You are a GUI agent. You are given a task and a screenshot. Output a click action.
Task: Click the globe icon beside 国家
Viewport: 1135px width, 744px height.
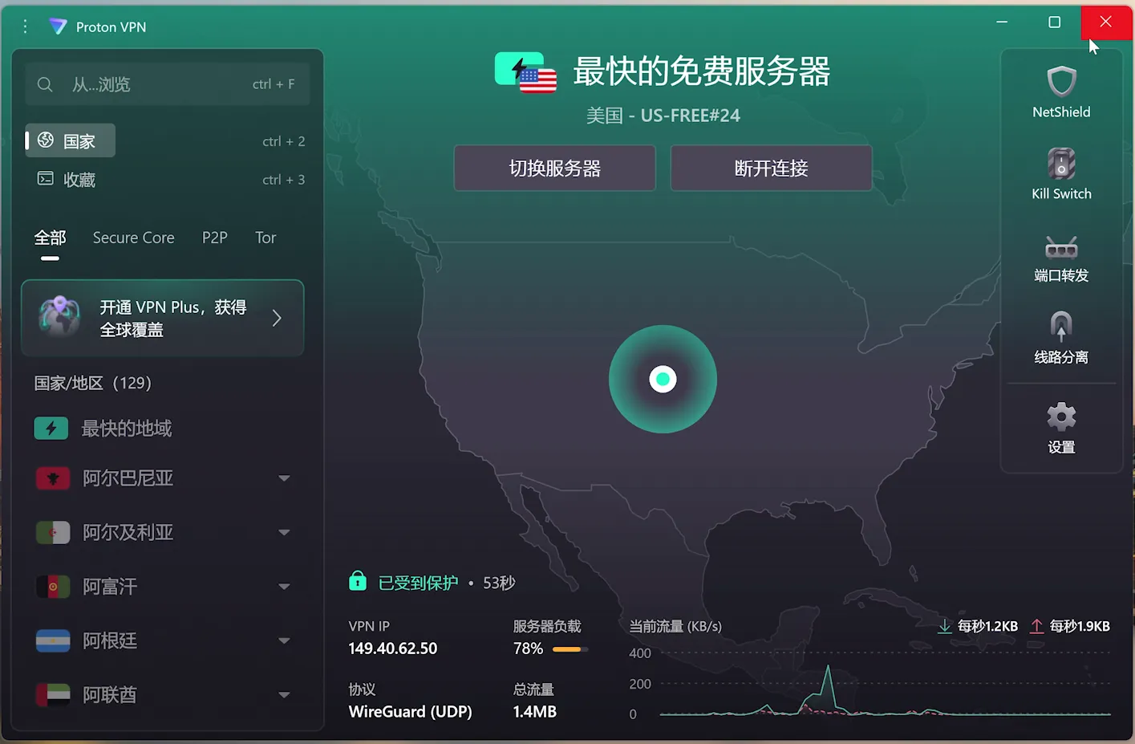coord(46,140)
